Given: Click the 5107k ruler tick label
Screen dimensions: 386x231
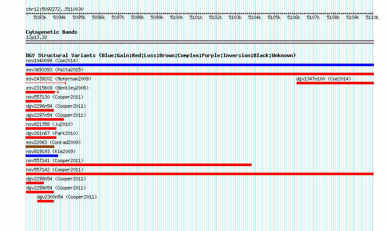Looking at the screenshot, I should 313,17.
